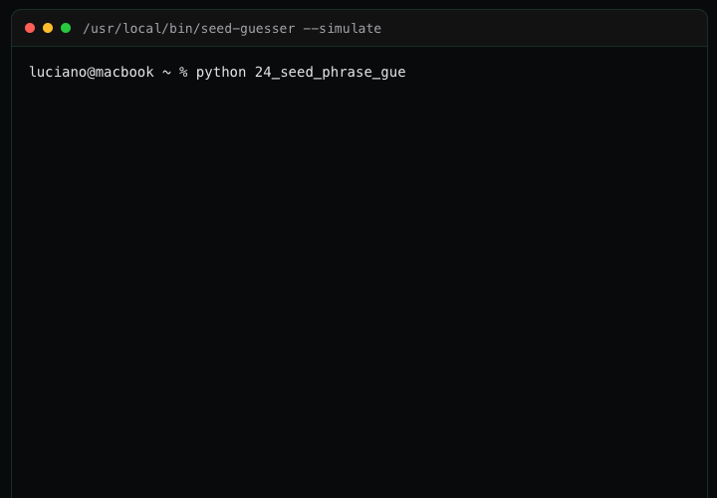717x498 pixels.
Task: Click the word seed in the typed filename
Action: [296, 72]
